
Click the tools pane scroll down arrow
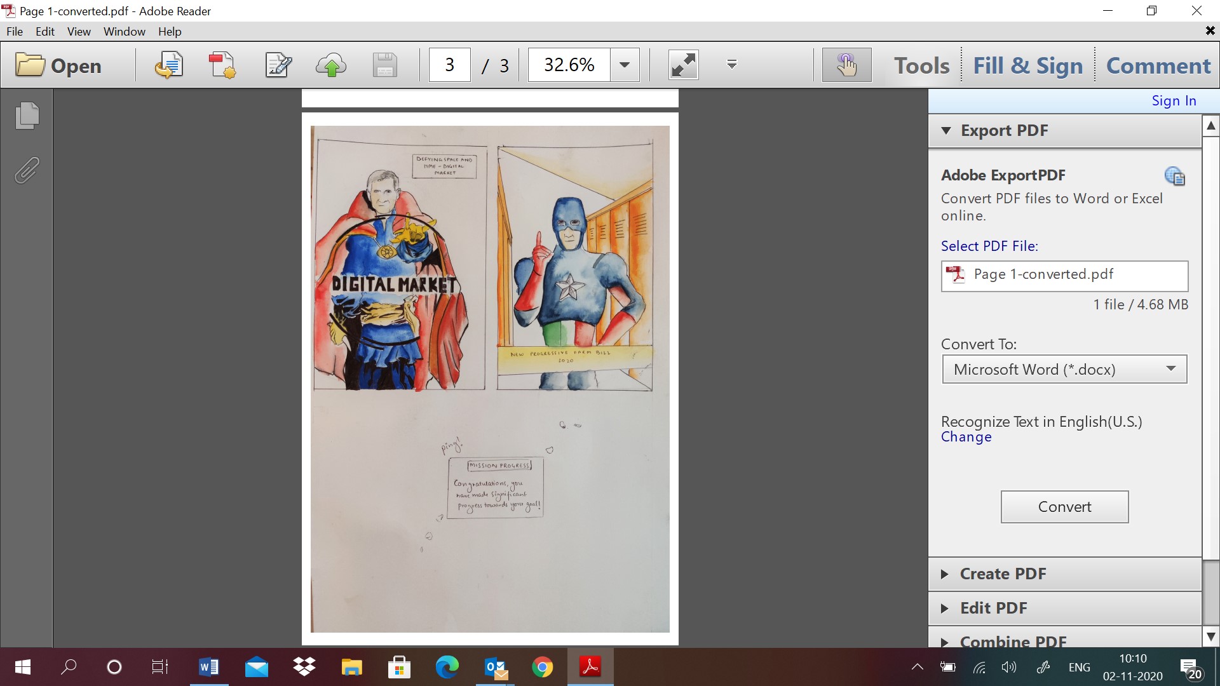1211,636
